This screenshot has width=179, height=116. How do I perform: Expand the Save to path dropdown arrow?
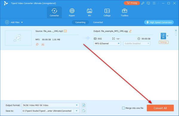coord(77,111)
